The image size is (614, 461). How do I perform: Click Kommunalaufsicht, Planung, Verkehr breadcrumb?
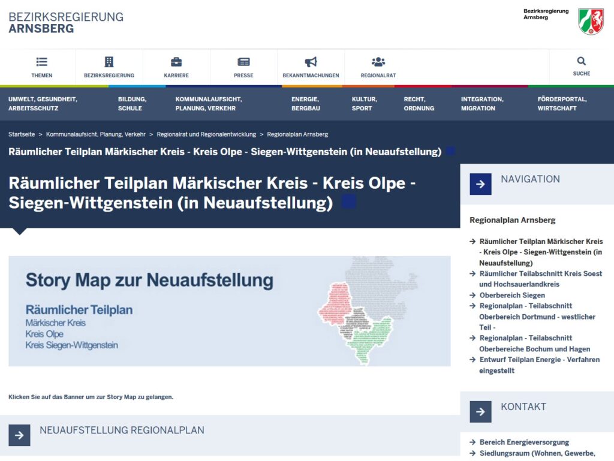tap(95, 134)
